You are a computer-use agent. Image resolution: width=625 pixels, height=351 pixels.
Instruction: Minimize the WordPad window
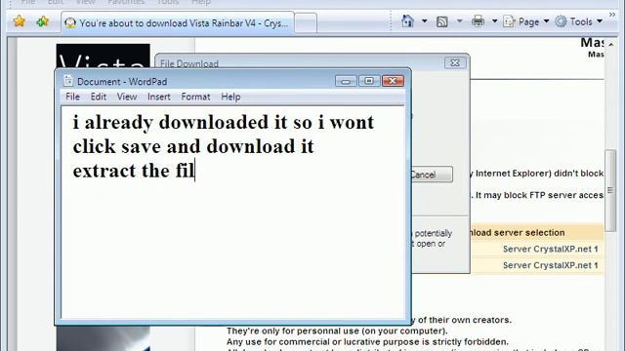(346, 81)
